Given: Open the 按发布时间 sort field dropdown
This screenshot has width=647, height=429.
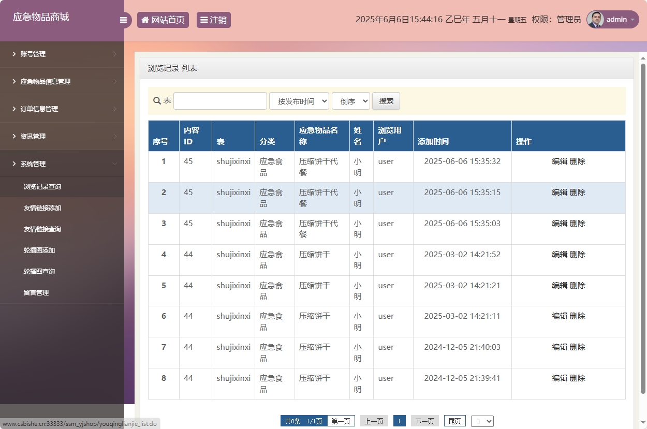Looking at the screenshot, I should tap(299, 101).
